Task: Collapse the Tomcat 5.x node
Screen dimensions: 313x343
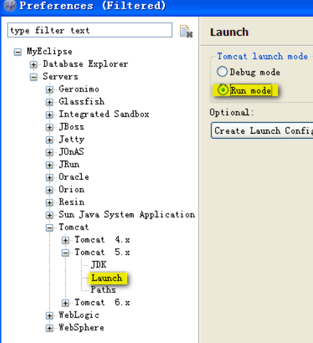Action: [x=66, y=253]
